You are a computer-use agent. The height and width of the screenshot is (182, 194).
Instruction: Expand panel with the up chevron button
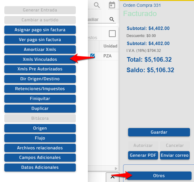click(113, 177)
